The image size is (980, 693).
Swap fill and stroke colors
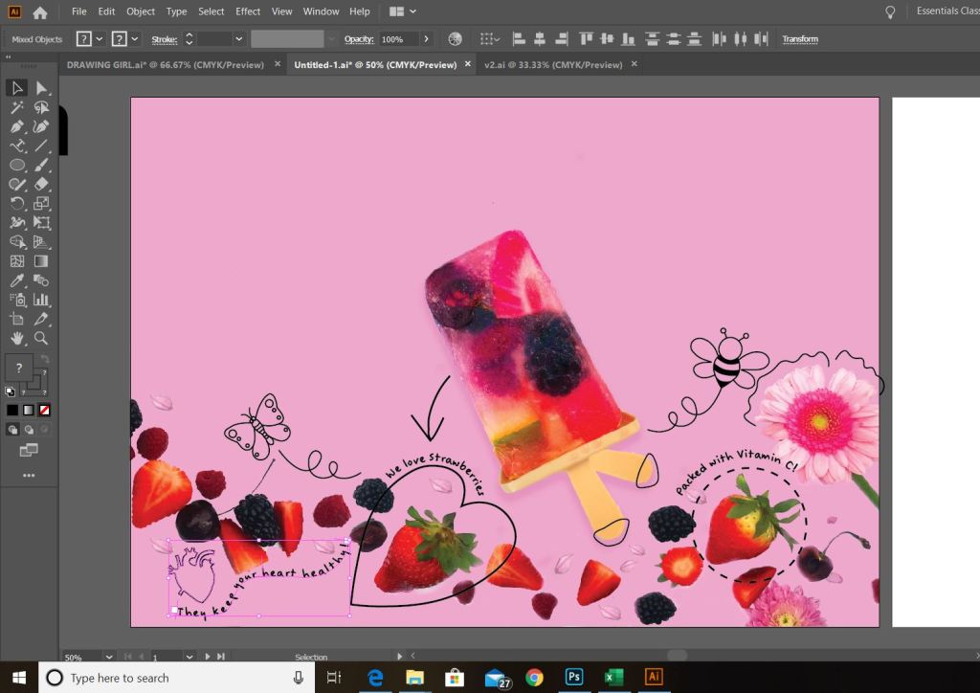pyautogui.click(x=44, y=359)
